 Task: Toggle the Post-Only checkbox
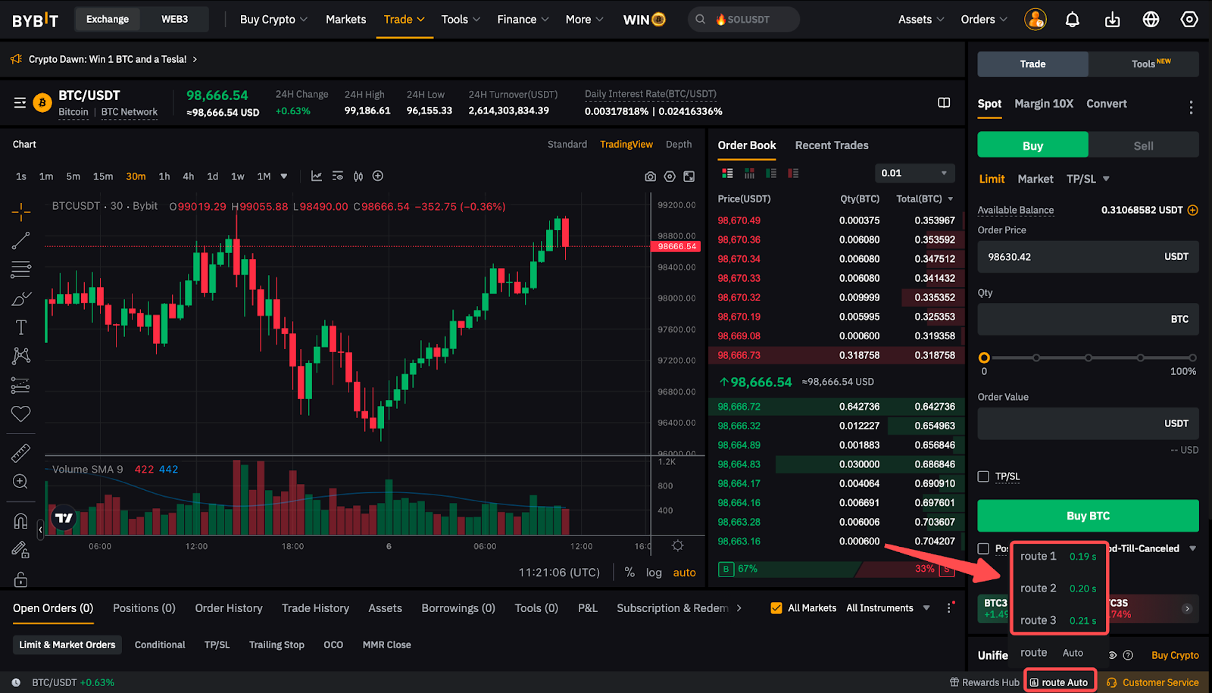tap(983, 548)
